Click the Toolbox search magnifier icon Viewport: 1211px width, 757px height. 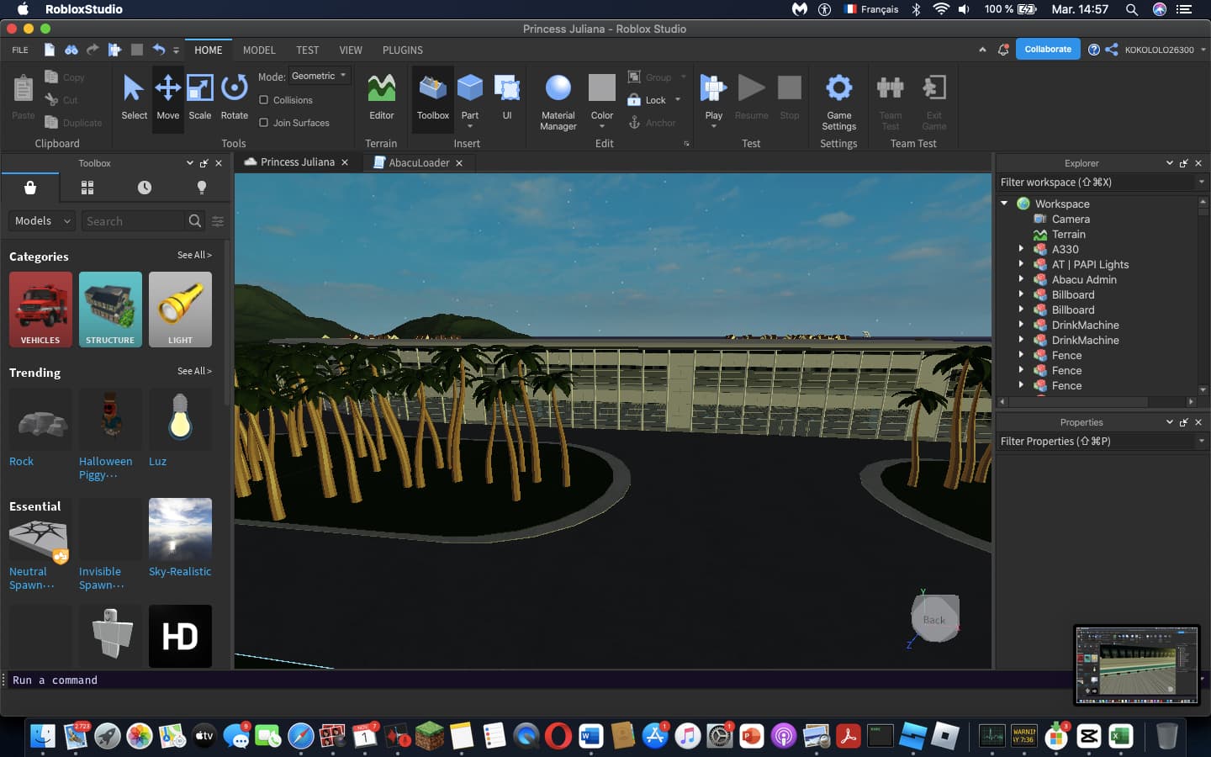(x=194, y=220)
